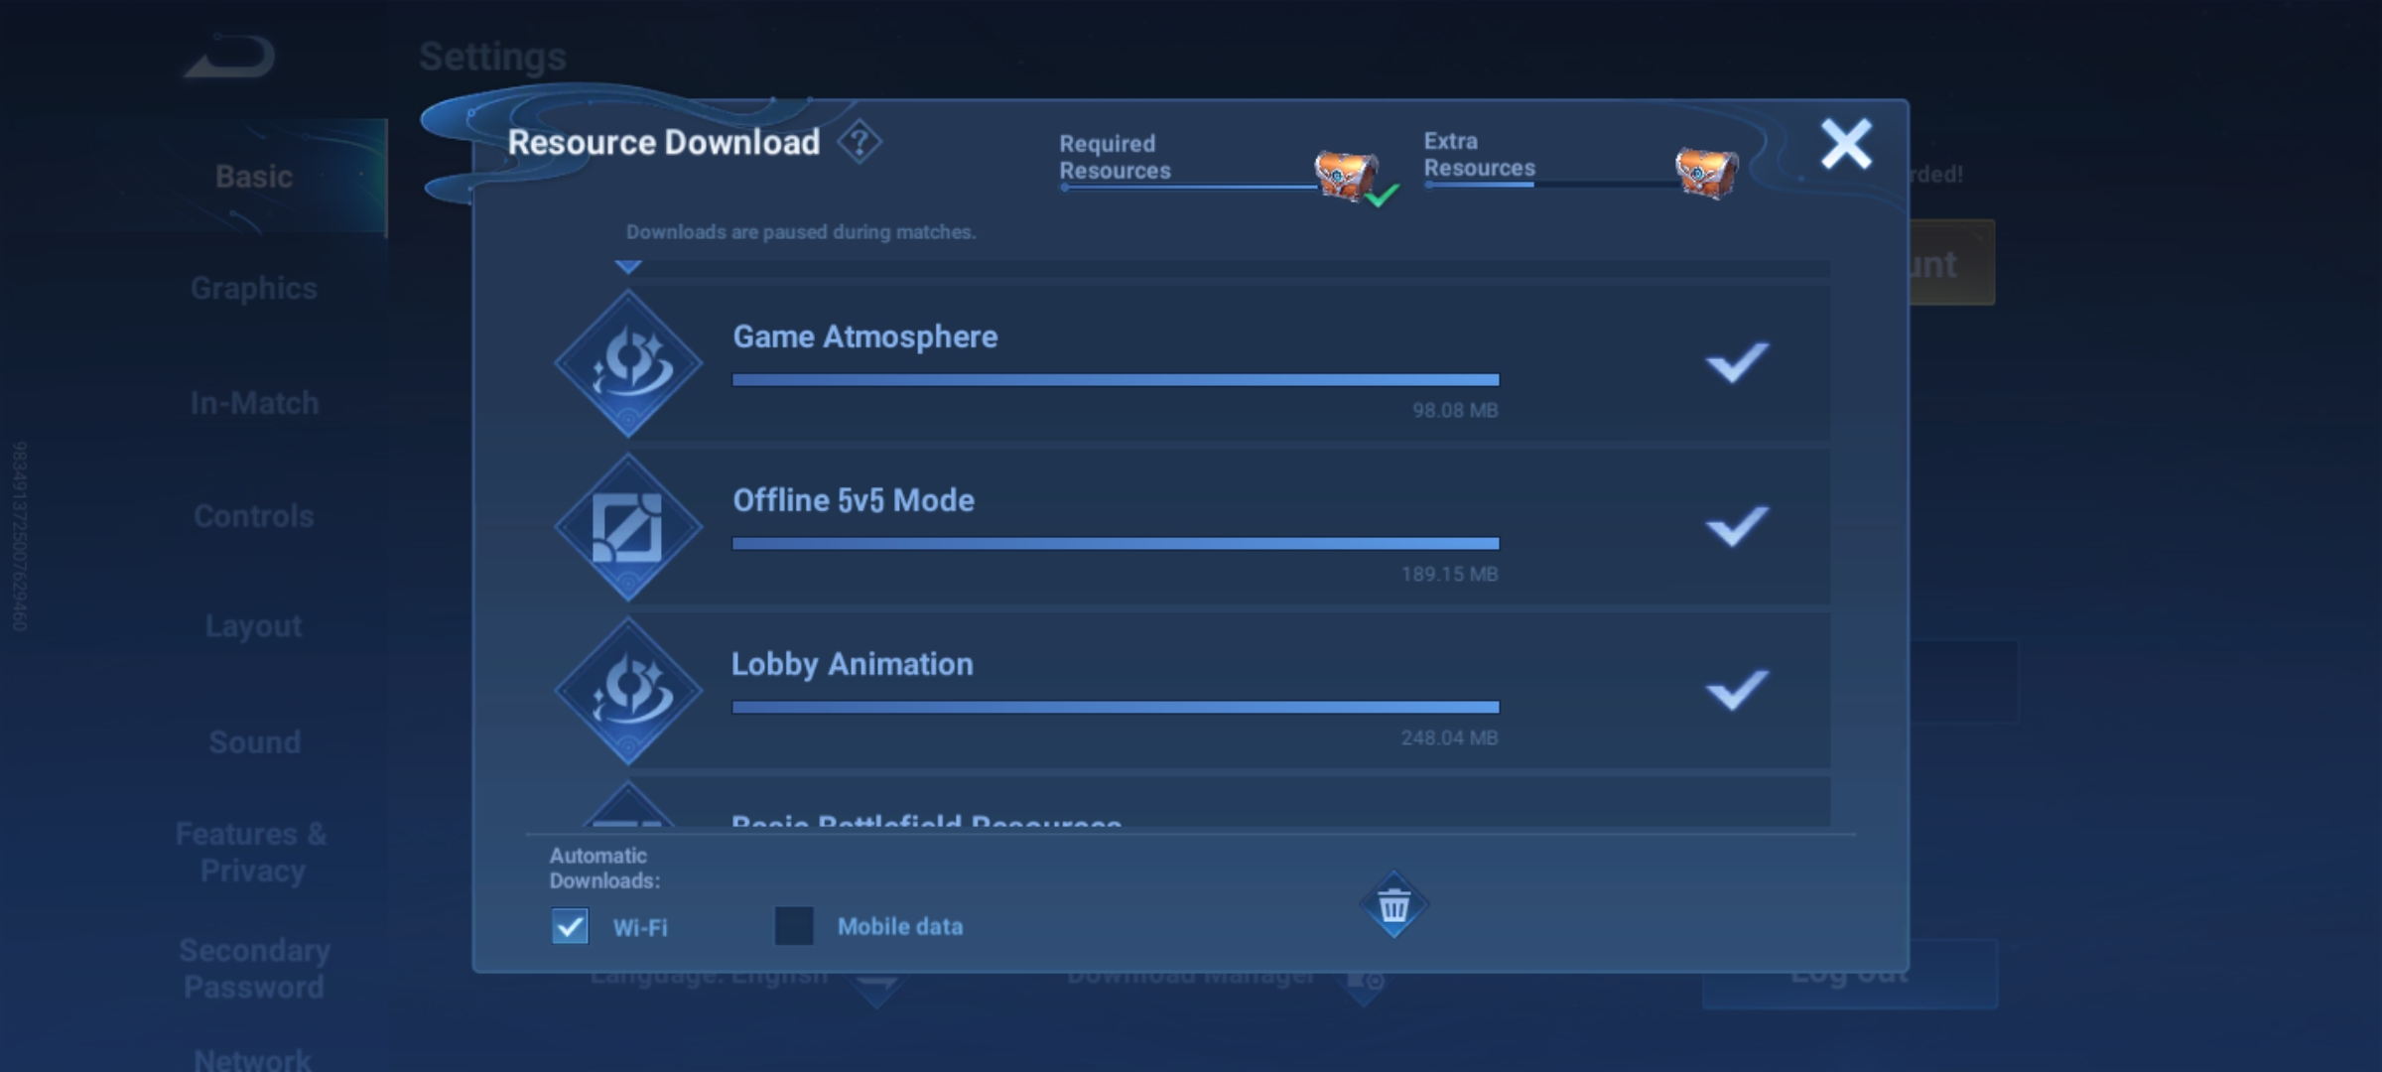This screenshot has height=1072, width=2382.
Task: Click the back arrow beside Settings
Action: tap(230, 57)
